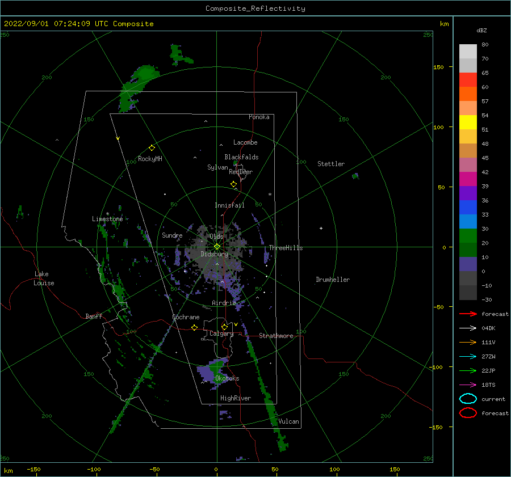The height and width of the screenshot is (477, 511).
Task: Click the Airdrie label
Action: (x=224, y=303)
